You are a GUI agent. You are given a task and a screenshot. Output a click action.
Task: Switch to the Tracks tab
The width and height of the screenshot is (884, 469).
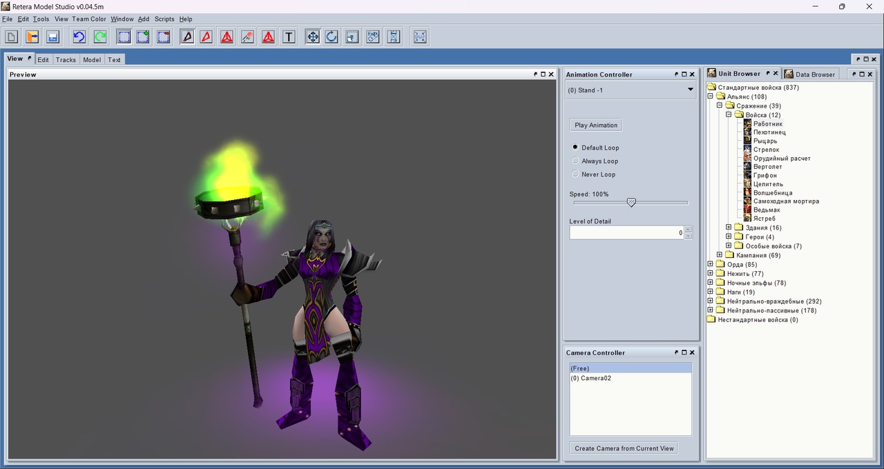click(66, 59)
